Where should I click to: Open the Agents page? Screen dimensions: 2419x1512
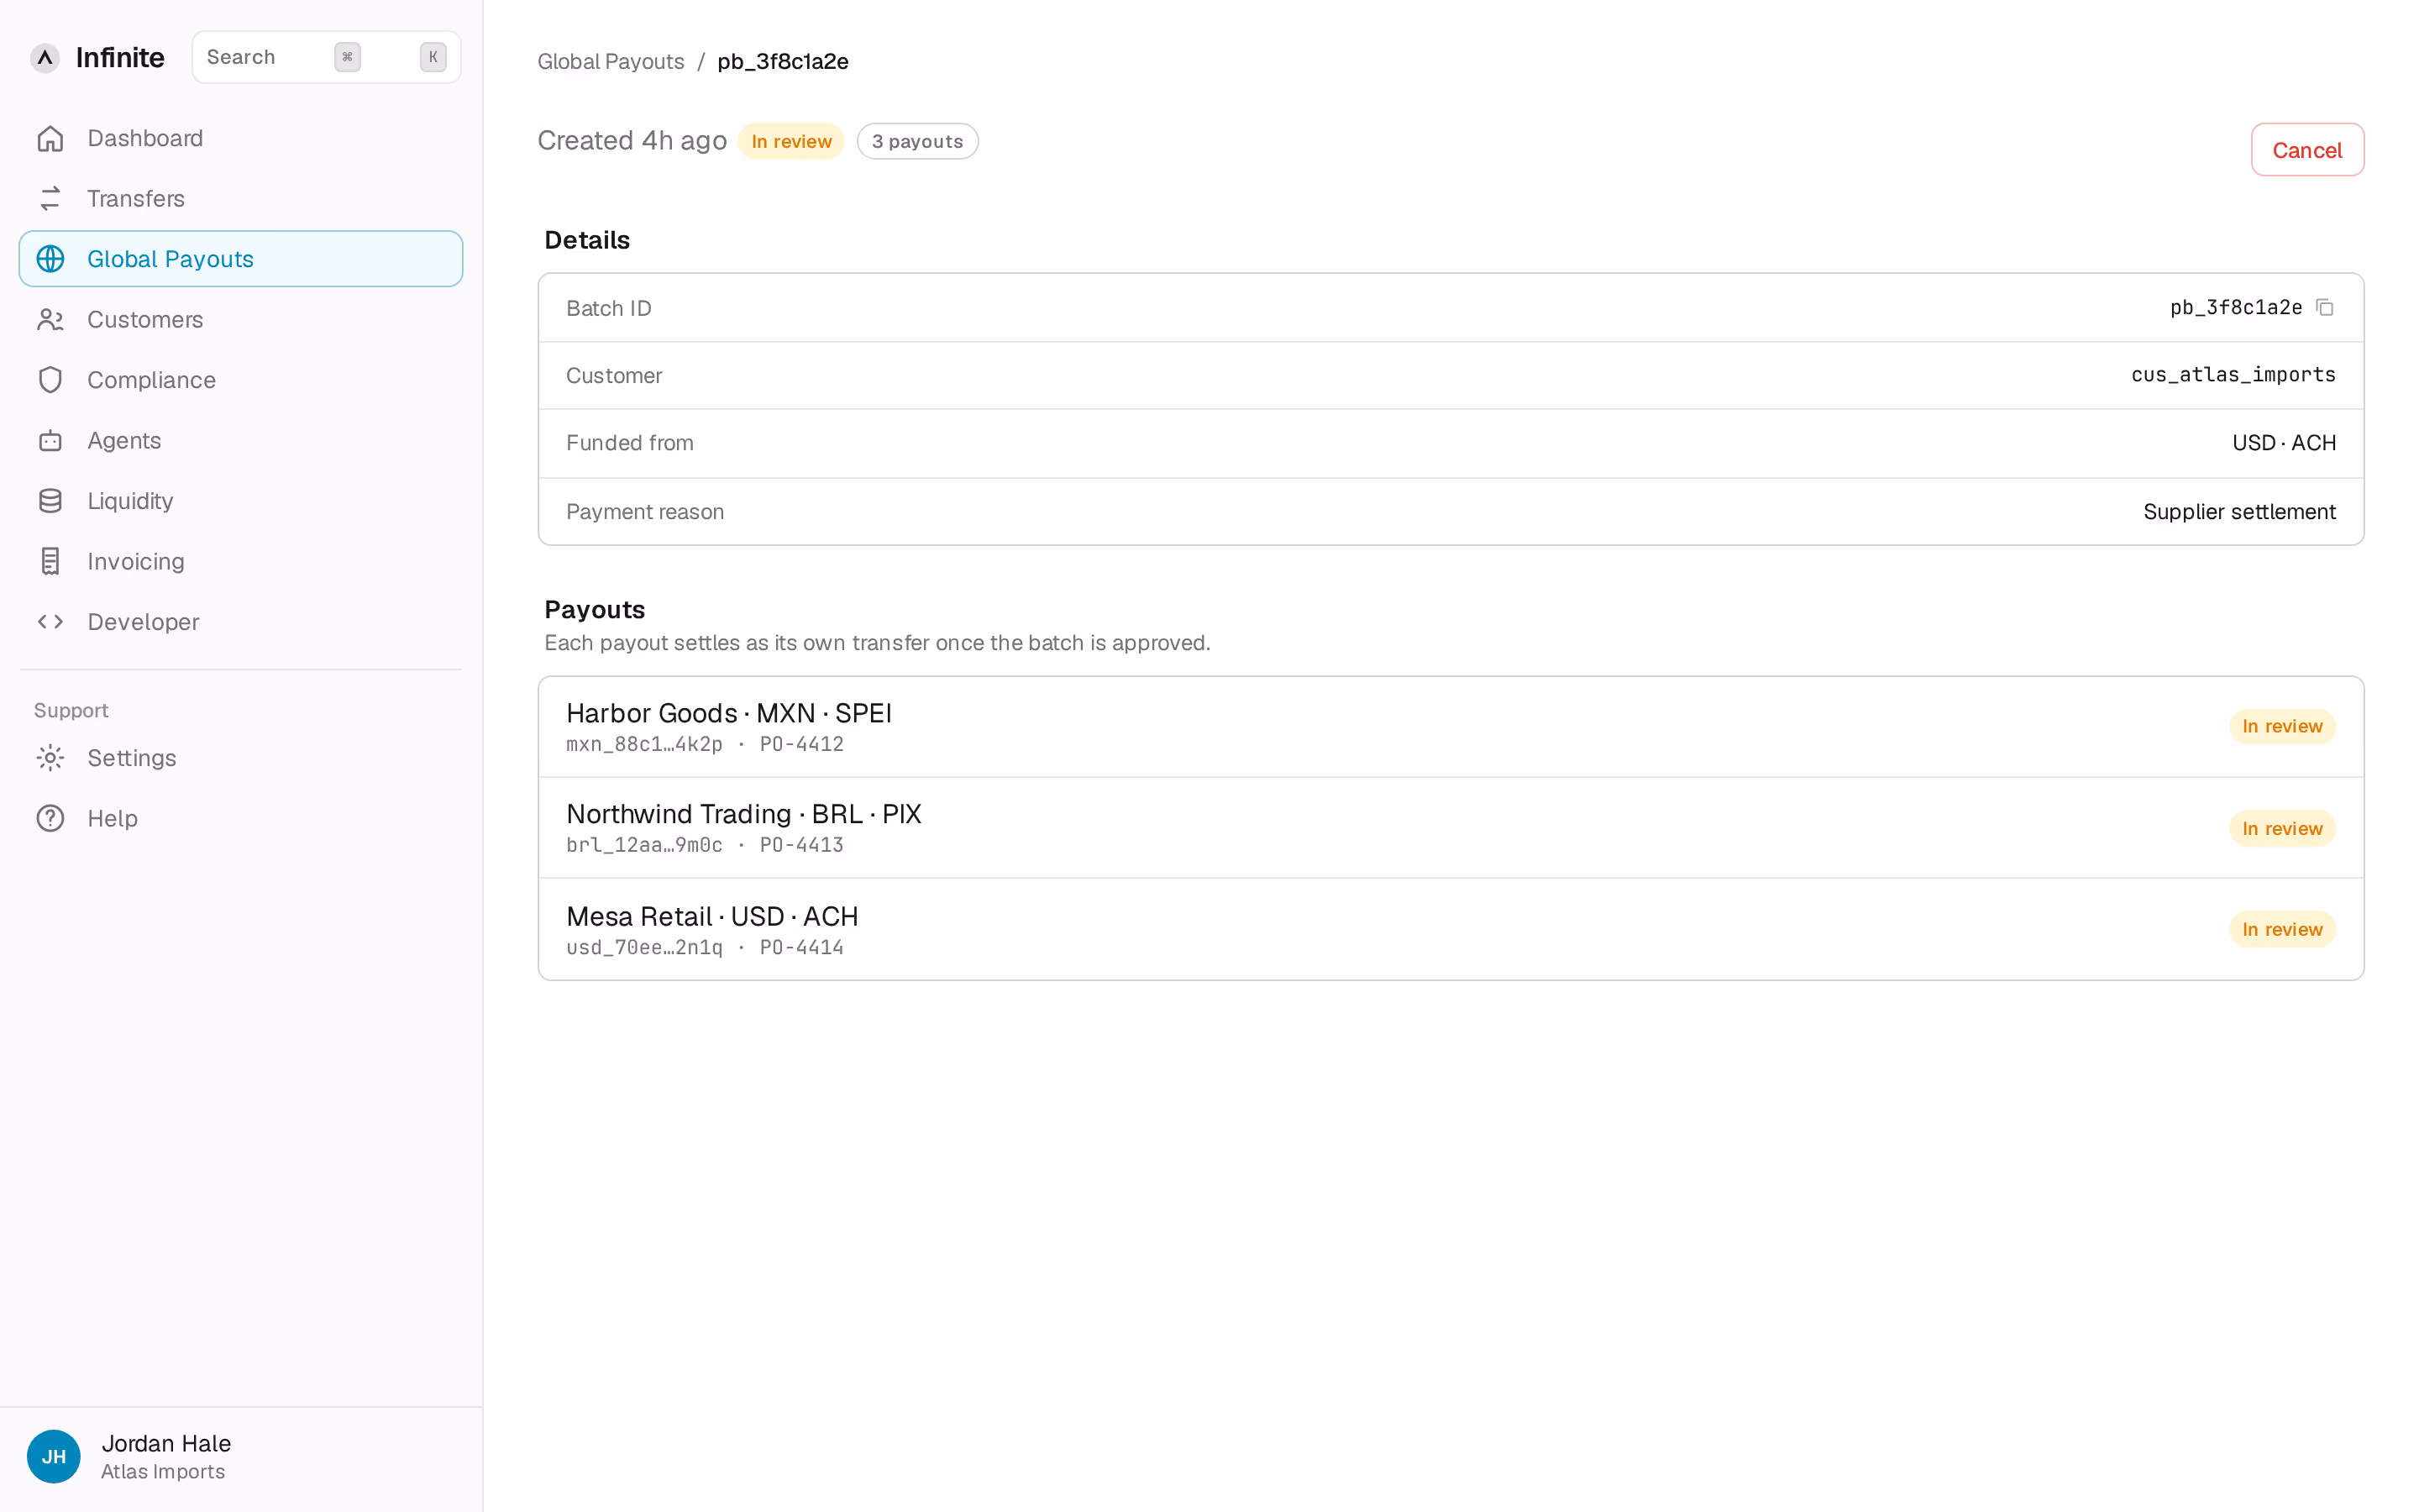click(241, 441)
